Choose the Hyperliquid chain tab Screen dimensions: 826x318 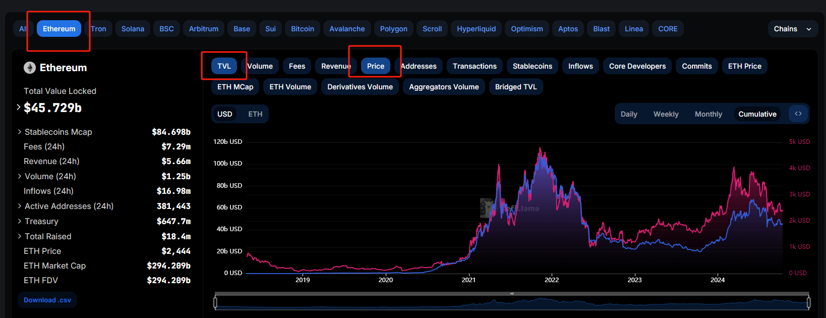click(476, 29)
